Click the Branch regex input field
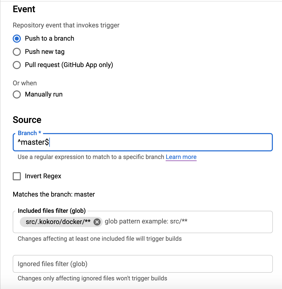The width and height of the screenshot is (282, 289). pos(152,142)
